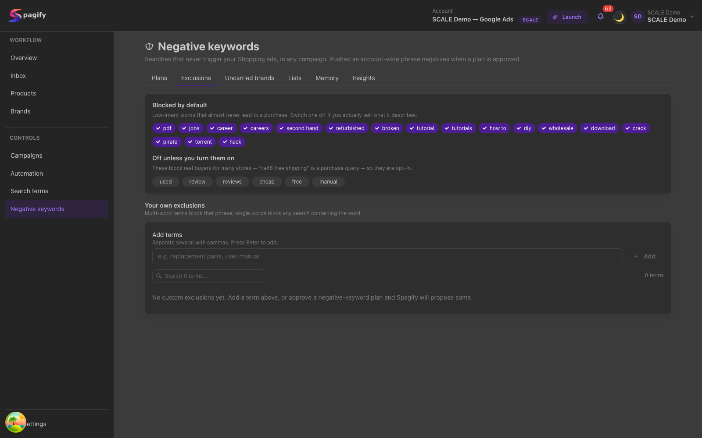Disable the career chip
Image resolution: width=702 pixels, height=438 pixels.
click(x=222, y=128)
